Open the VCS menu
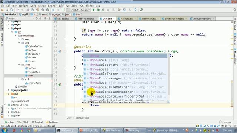 pyautogui.click(x=81, y=6)
